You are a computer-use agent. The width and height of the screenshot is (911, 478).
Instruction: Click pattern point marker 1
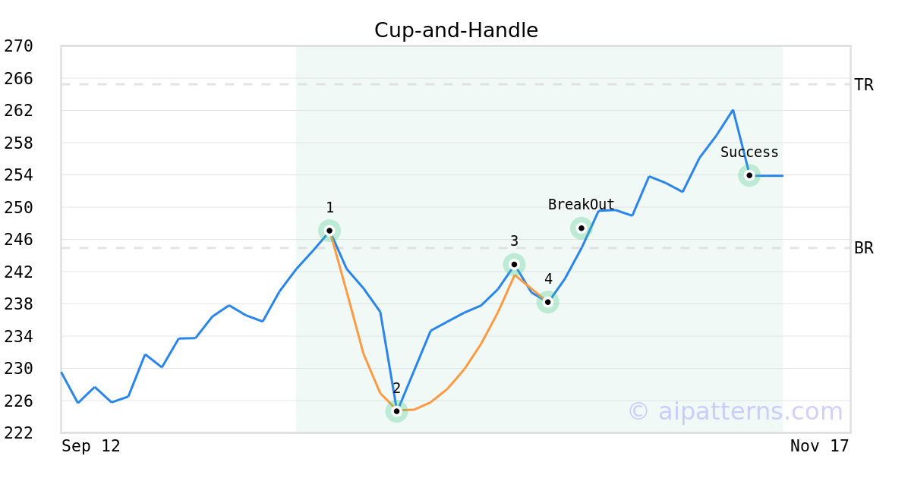click(x=329, y=231)
